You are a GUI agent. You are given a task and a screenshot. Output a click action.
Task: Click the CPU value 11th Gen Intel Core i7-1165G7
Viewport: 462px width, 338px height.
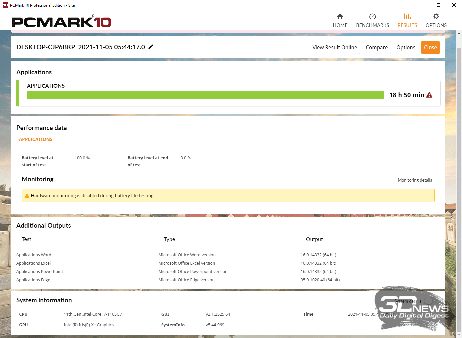[93, 314]
